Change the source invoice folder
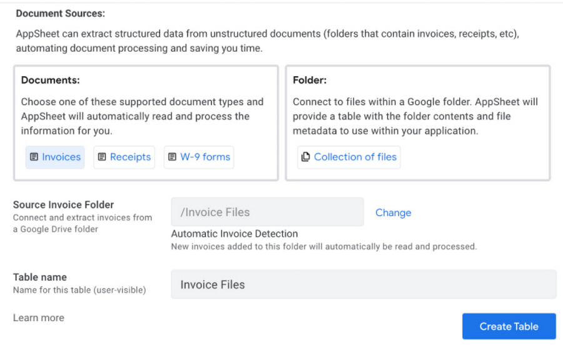Viewport: 563px width, 351px height. [393, 212]
